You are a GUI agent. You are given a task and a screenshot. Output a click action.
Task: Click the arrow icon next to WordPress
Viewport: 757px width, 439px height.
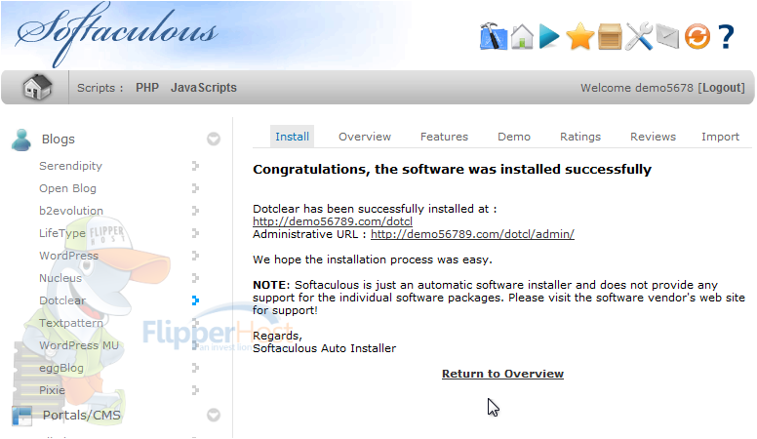point(195,256)
